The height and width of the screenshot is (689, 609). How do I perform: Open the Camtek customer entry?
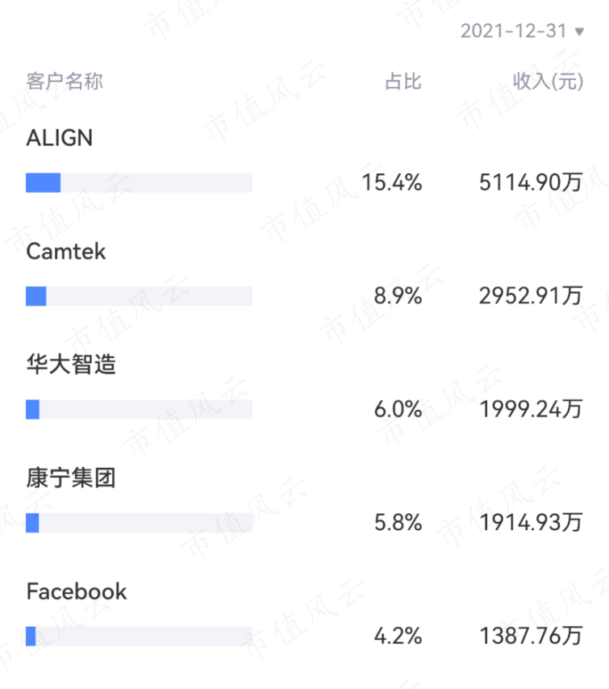[66, 252]
